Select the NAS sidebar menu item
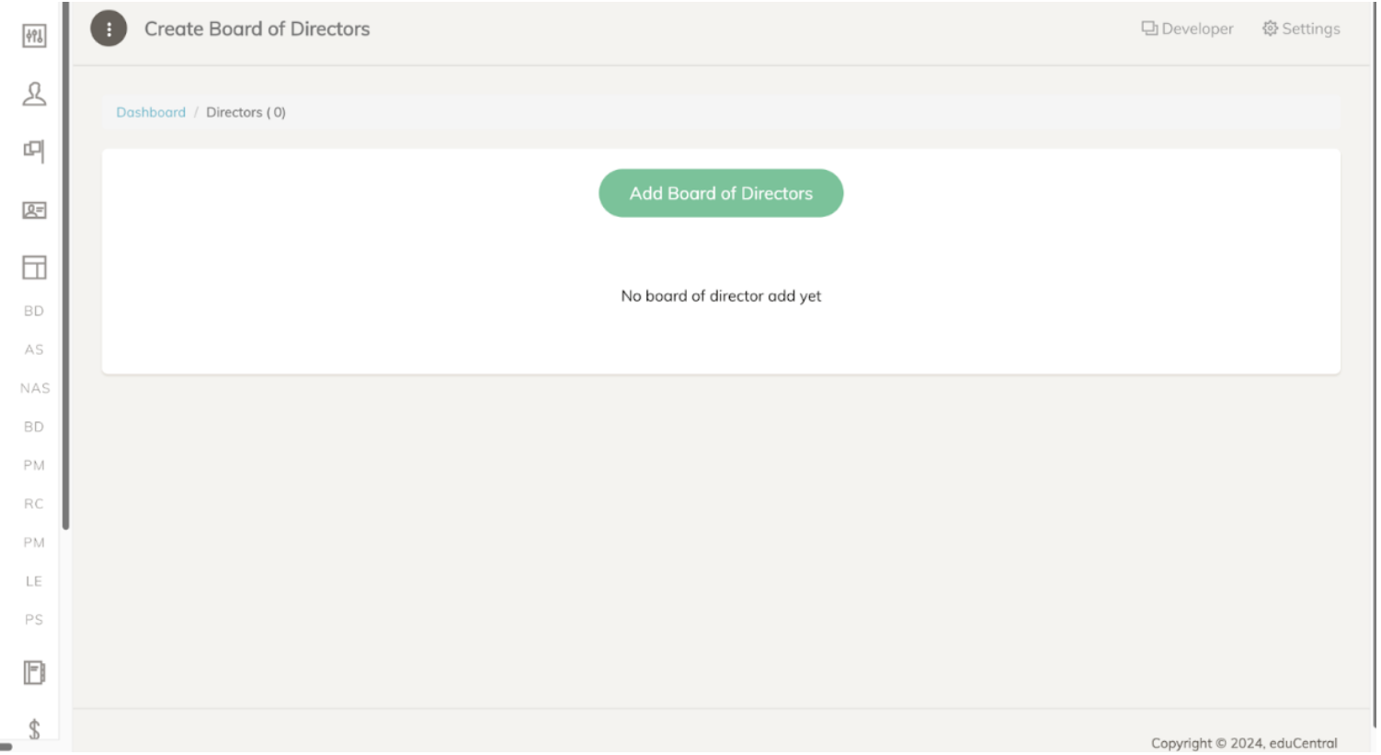 pyautogui.click(x=35, y=388)
